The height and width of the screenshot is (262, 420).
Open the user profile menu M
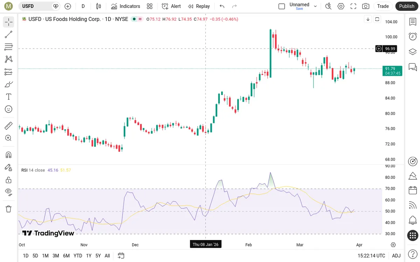9,6
